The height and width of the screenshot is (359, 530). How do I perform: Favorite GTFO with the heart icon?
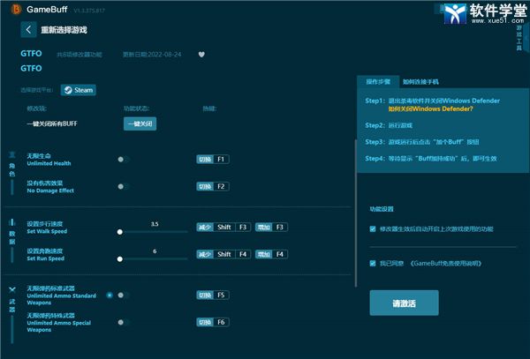pyautogui.click(x=201, y=55)
